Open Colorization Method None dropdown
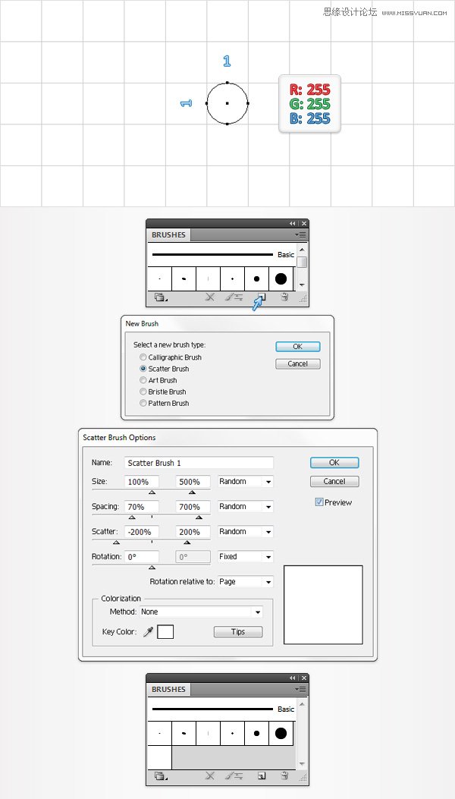Image resolution: width=455 pixels, height=799 pixels. [201, 612]
